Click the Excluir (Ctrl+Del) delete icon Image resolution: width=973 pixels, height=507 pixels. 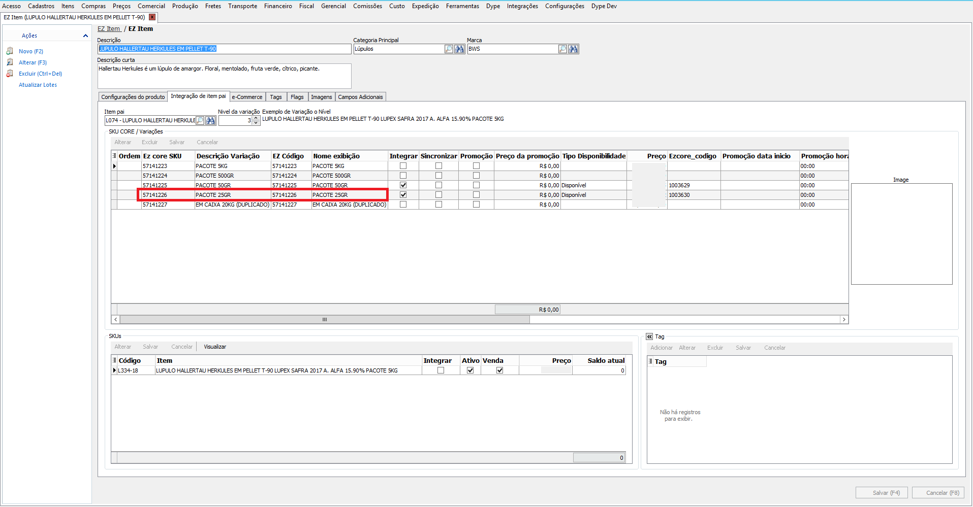pos(10,74)
